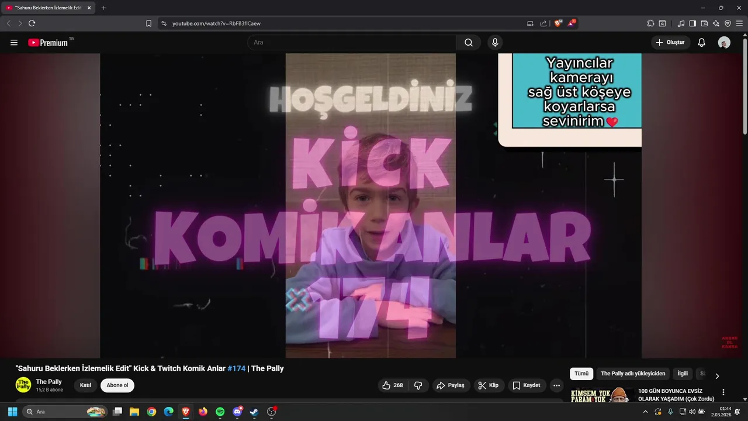Open the tab search icon in toolbar

point(662,23)
